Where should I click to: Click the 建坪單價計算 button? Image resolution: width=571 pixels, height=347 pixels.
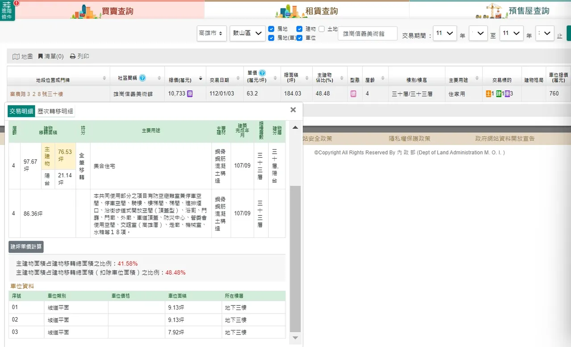[26, 247]
